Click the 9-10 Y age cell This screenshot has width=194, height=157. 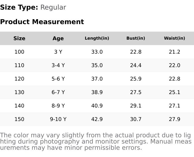58,119
